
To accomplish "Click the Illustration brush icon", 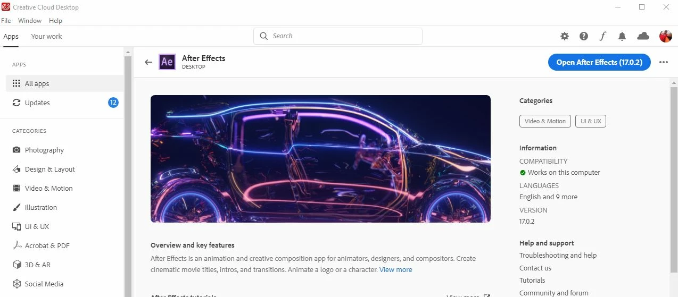I will (16, 207).
